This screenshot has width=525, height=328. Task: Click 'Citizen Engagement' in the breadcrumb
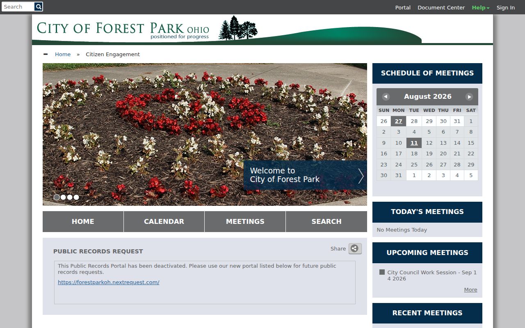click(113, 54)
